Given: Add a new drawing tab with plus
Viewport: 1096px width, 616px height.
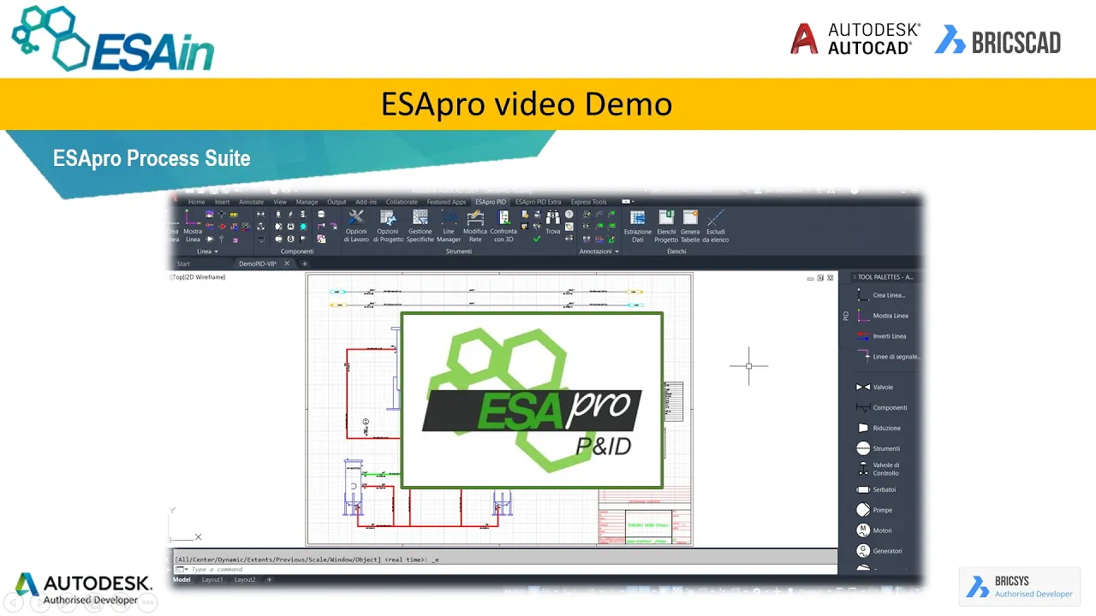Looking at the screenshot, I should click(x=304, y=264).
